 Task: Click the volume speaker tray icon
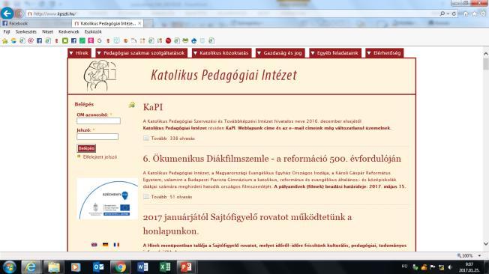pos(450,267)
